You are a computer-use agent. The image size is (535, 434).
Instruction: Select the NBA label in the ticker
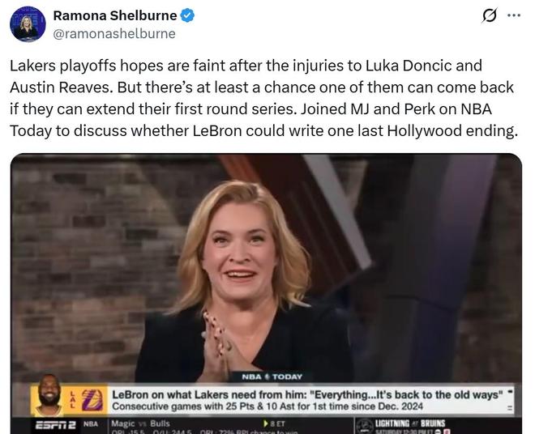[x=91, y=423]
